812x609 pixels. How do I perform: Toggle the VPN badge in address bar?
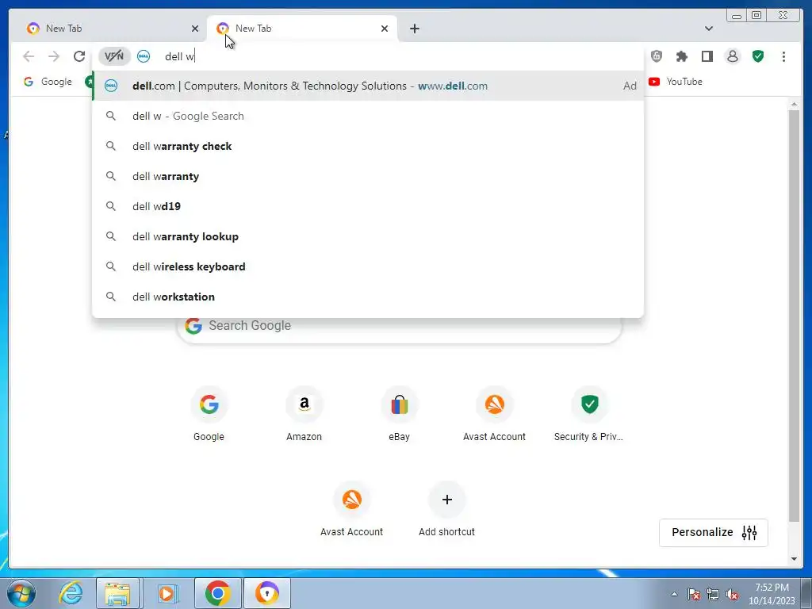coord(114,56)
